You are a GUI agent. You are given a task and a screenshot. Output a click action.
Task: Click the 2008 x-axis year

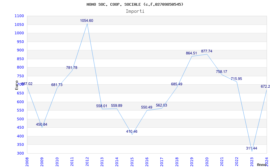coord(27,161)
